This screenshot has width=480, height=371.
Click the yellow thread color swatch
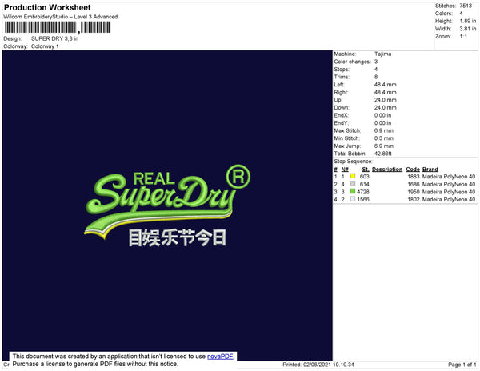(353, 176)
